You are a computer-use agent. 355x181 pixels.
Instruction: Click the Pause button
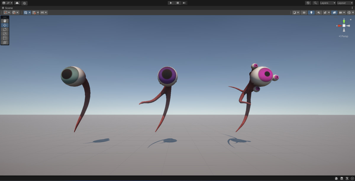tap(177, 3)
